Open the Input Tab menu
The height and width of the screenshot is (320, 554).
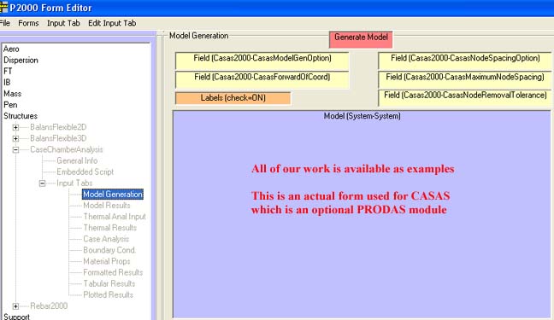[x=63, y=23]
